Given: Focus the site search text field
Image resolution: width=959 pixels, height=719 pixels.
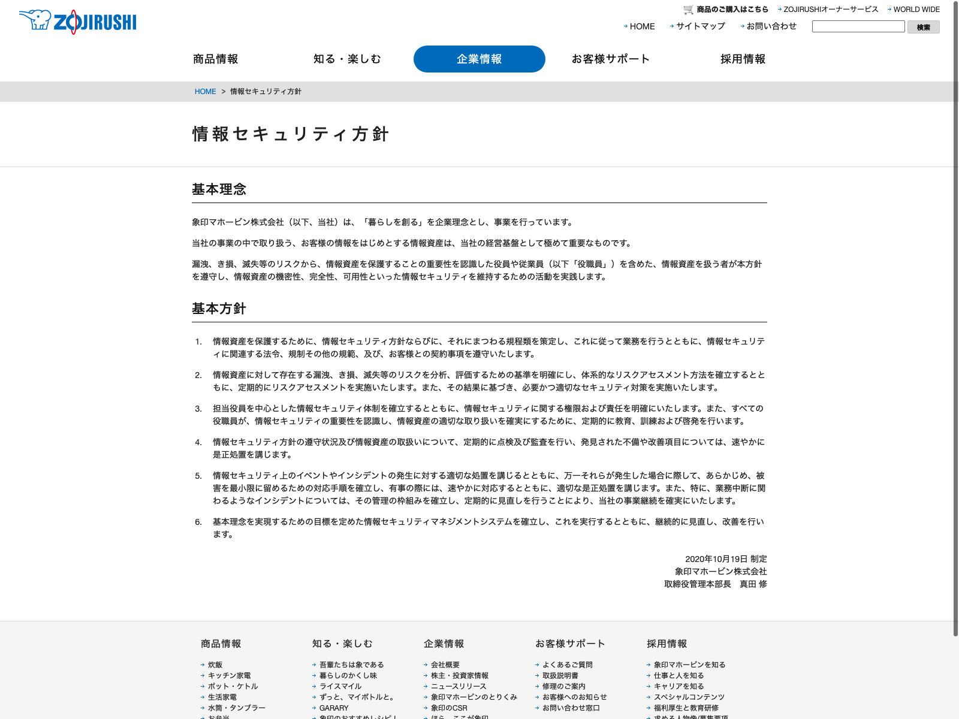Looking at the screenshot, I should (x=858, y=26).
